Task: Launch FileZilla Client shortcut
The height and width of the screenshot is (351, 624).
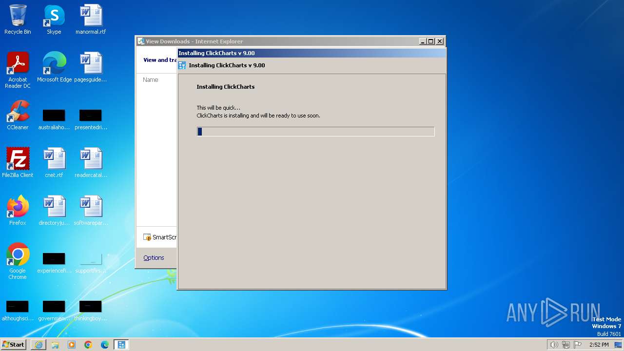Action: (18, 163)
